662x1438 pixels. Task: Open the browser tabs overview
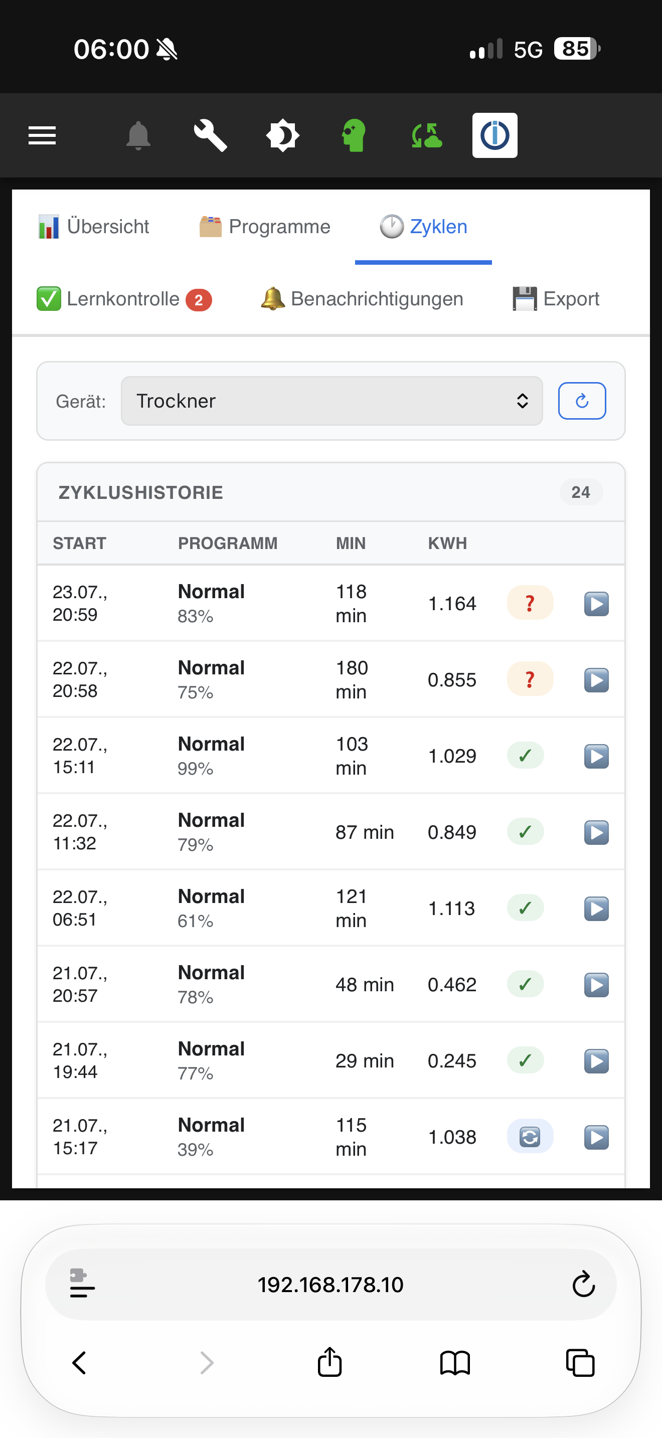coord(580,1363)
